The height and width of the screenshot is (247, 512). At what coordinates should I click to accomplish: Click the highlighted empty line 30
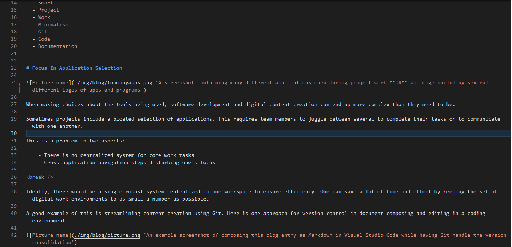click(146, 133)
